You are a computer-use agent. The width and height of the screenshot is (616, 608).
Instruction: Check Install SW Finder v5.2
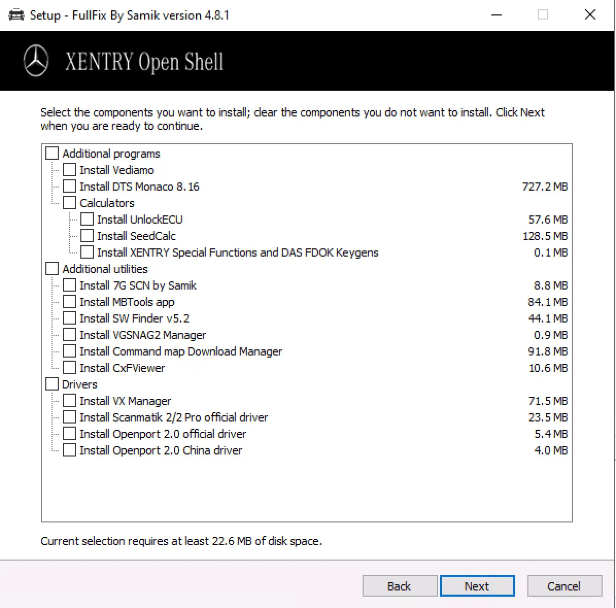click(x=69, y=318)
